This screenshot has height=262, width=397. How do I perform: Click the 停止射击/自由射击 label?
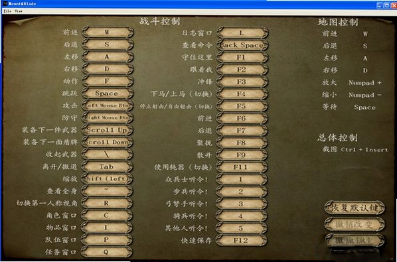click(176, 106)
